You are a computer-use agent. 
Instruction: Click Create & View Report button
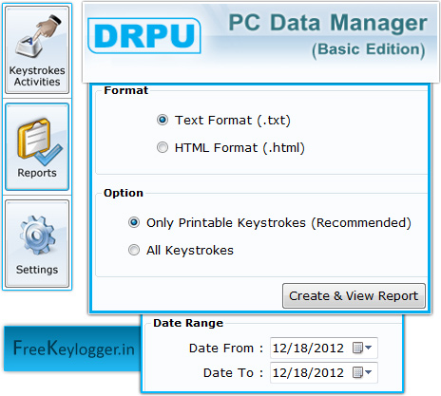coord(354,296)
